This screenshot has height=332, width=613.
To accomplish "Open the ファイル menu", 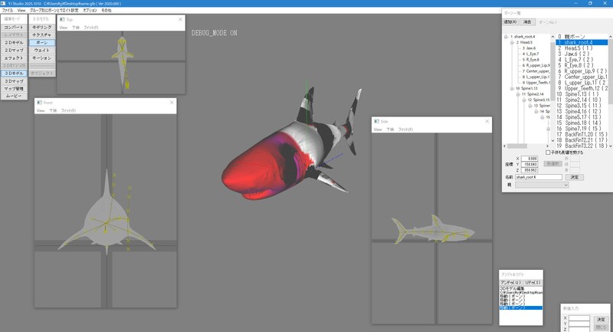I will point(7,10).
